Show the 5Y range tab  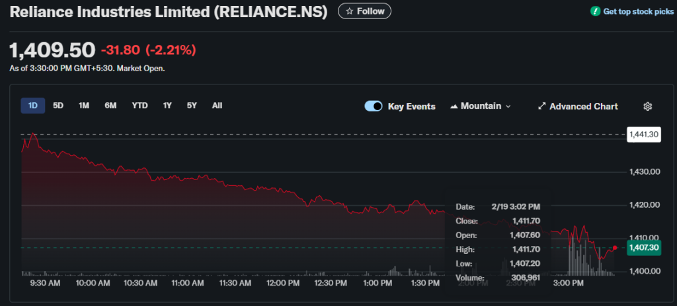click(192, 106)
